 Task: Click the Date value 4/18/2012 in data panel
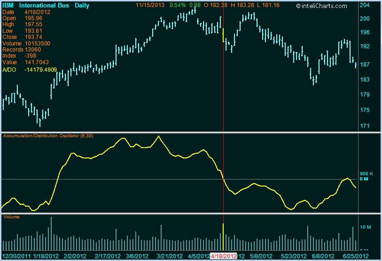pos(38,12)
